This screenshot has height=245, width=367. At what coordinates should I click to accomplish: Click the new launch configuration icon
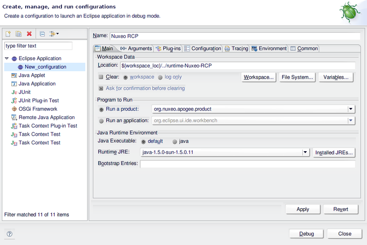pos(8,34)
